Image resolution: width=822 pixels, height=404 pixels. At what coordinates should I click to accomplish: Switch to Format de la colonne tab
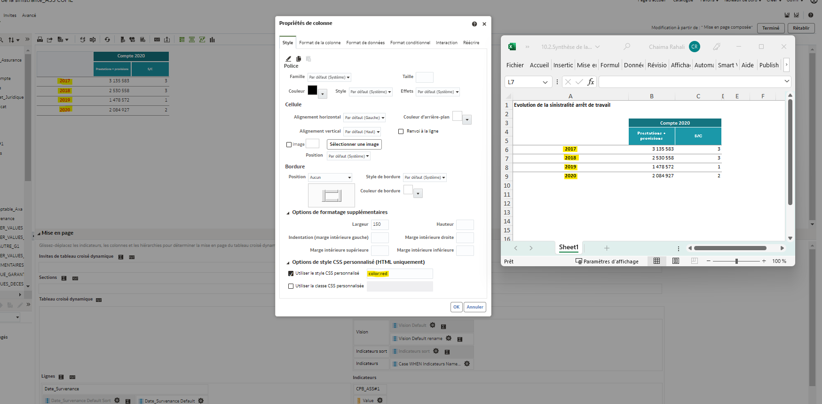click(320, 43)
